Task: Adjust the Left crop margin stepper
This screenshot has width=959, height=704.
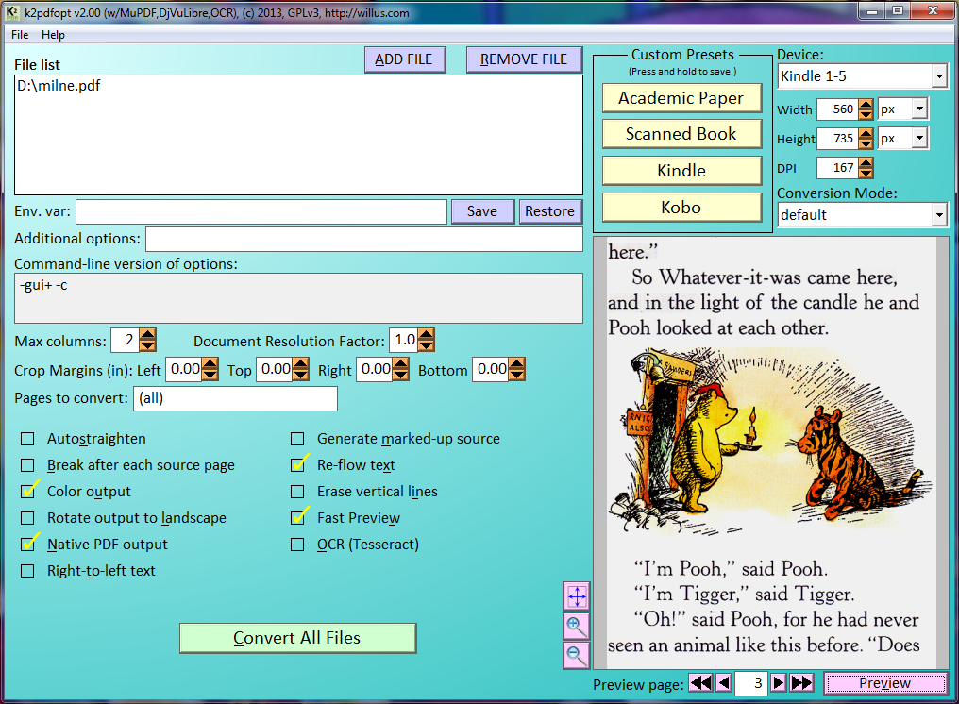Action: click(210, 369)
